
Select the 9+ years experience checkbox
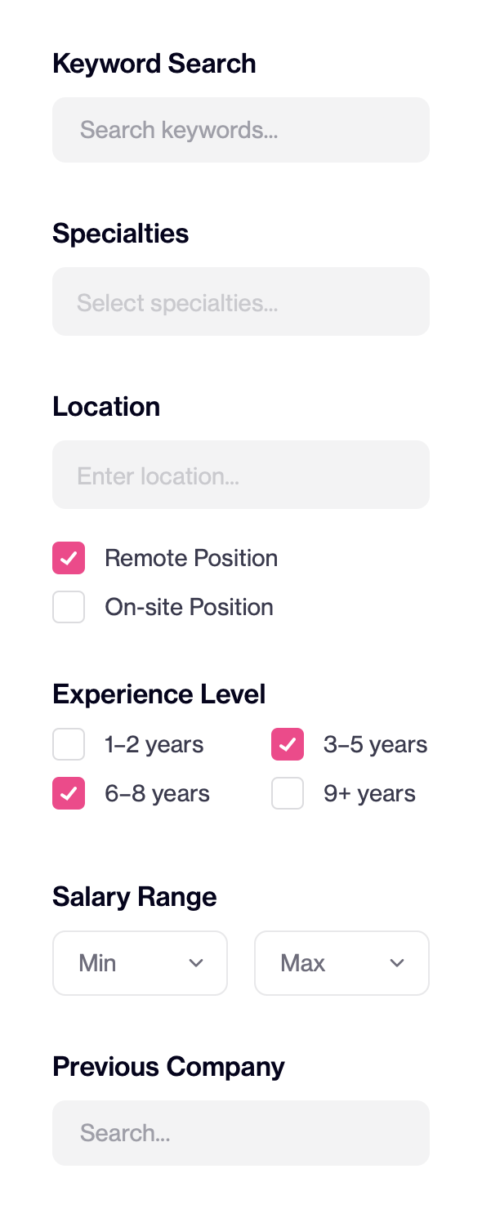pos(288,793)
